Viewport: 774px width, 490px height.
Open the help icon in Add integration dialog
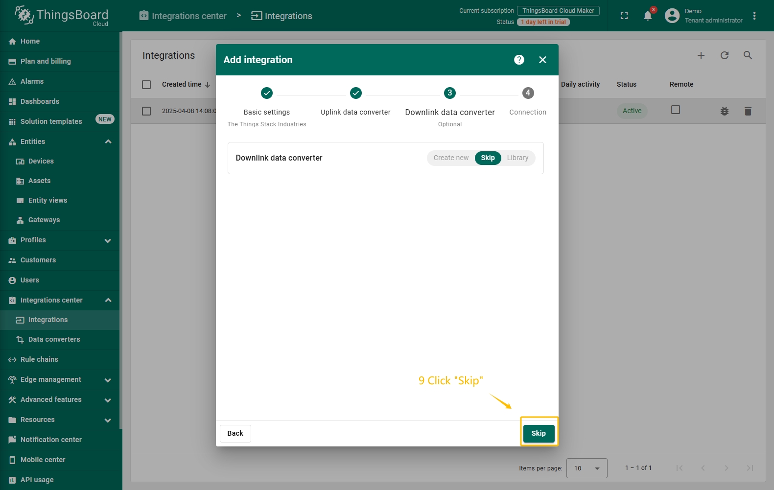[x=519, y=60]
